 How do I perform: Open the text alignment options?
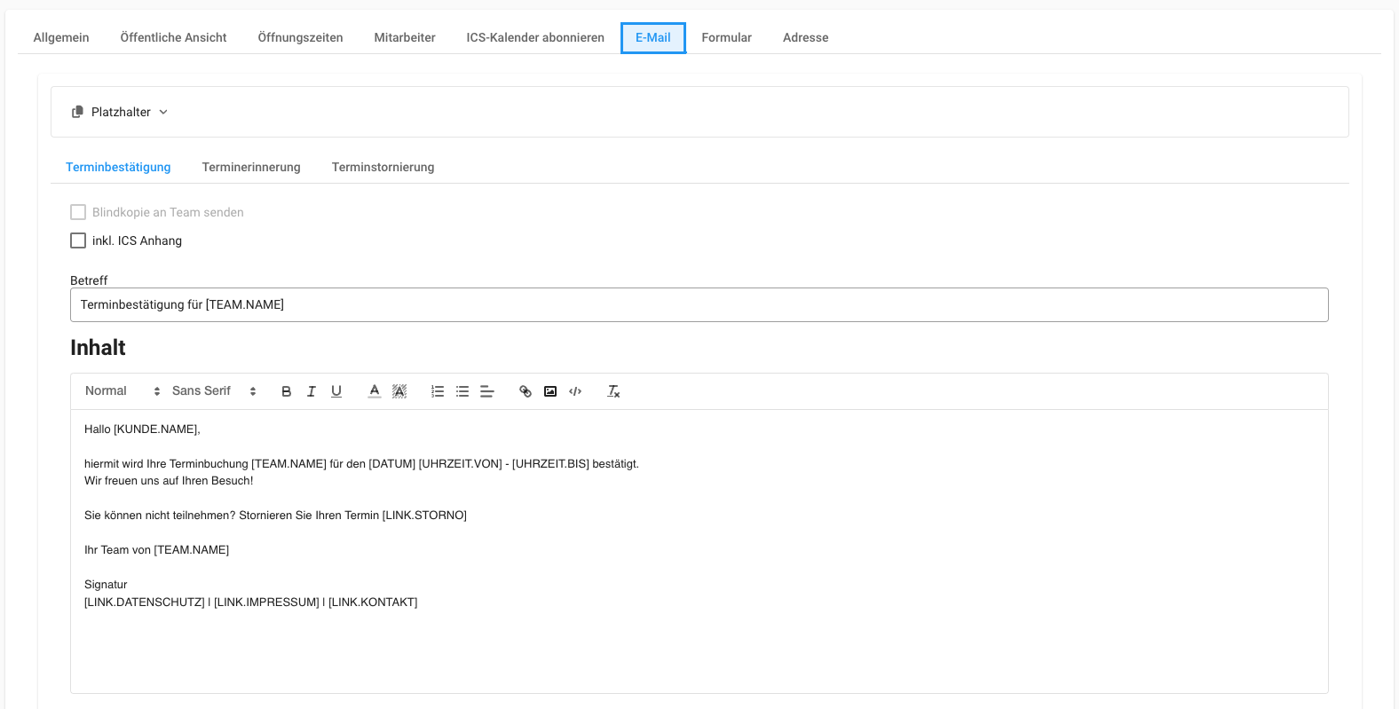(487, 391)
